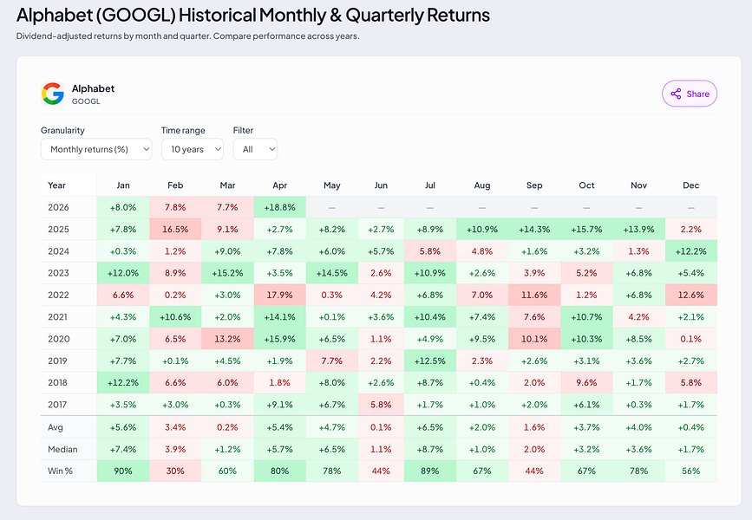Click the Jun column header
The image size is (752, 520).
click(382, 185)
